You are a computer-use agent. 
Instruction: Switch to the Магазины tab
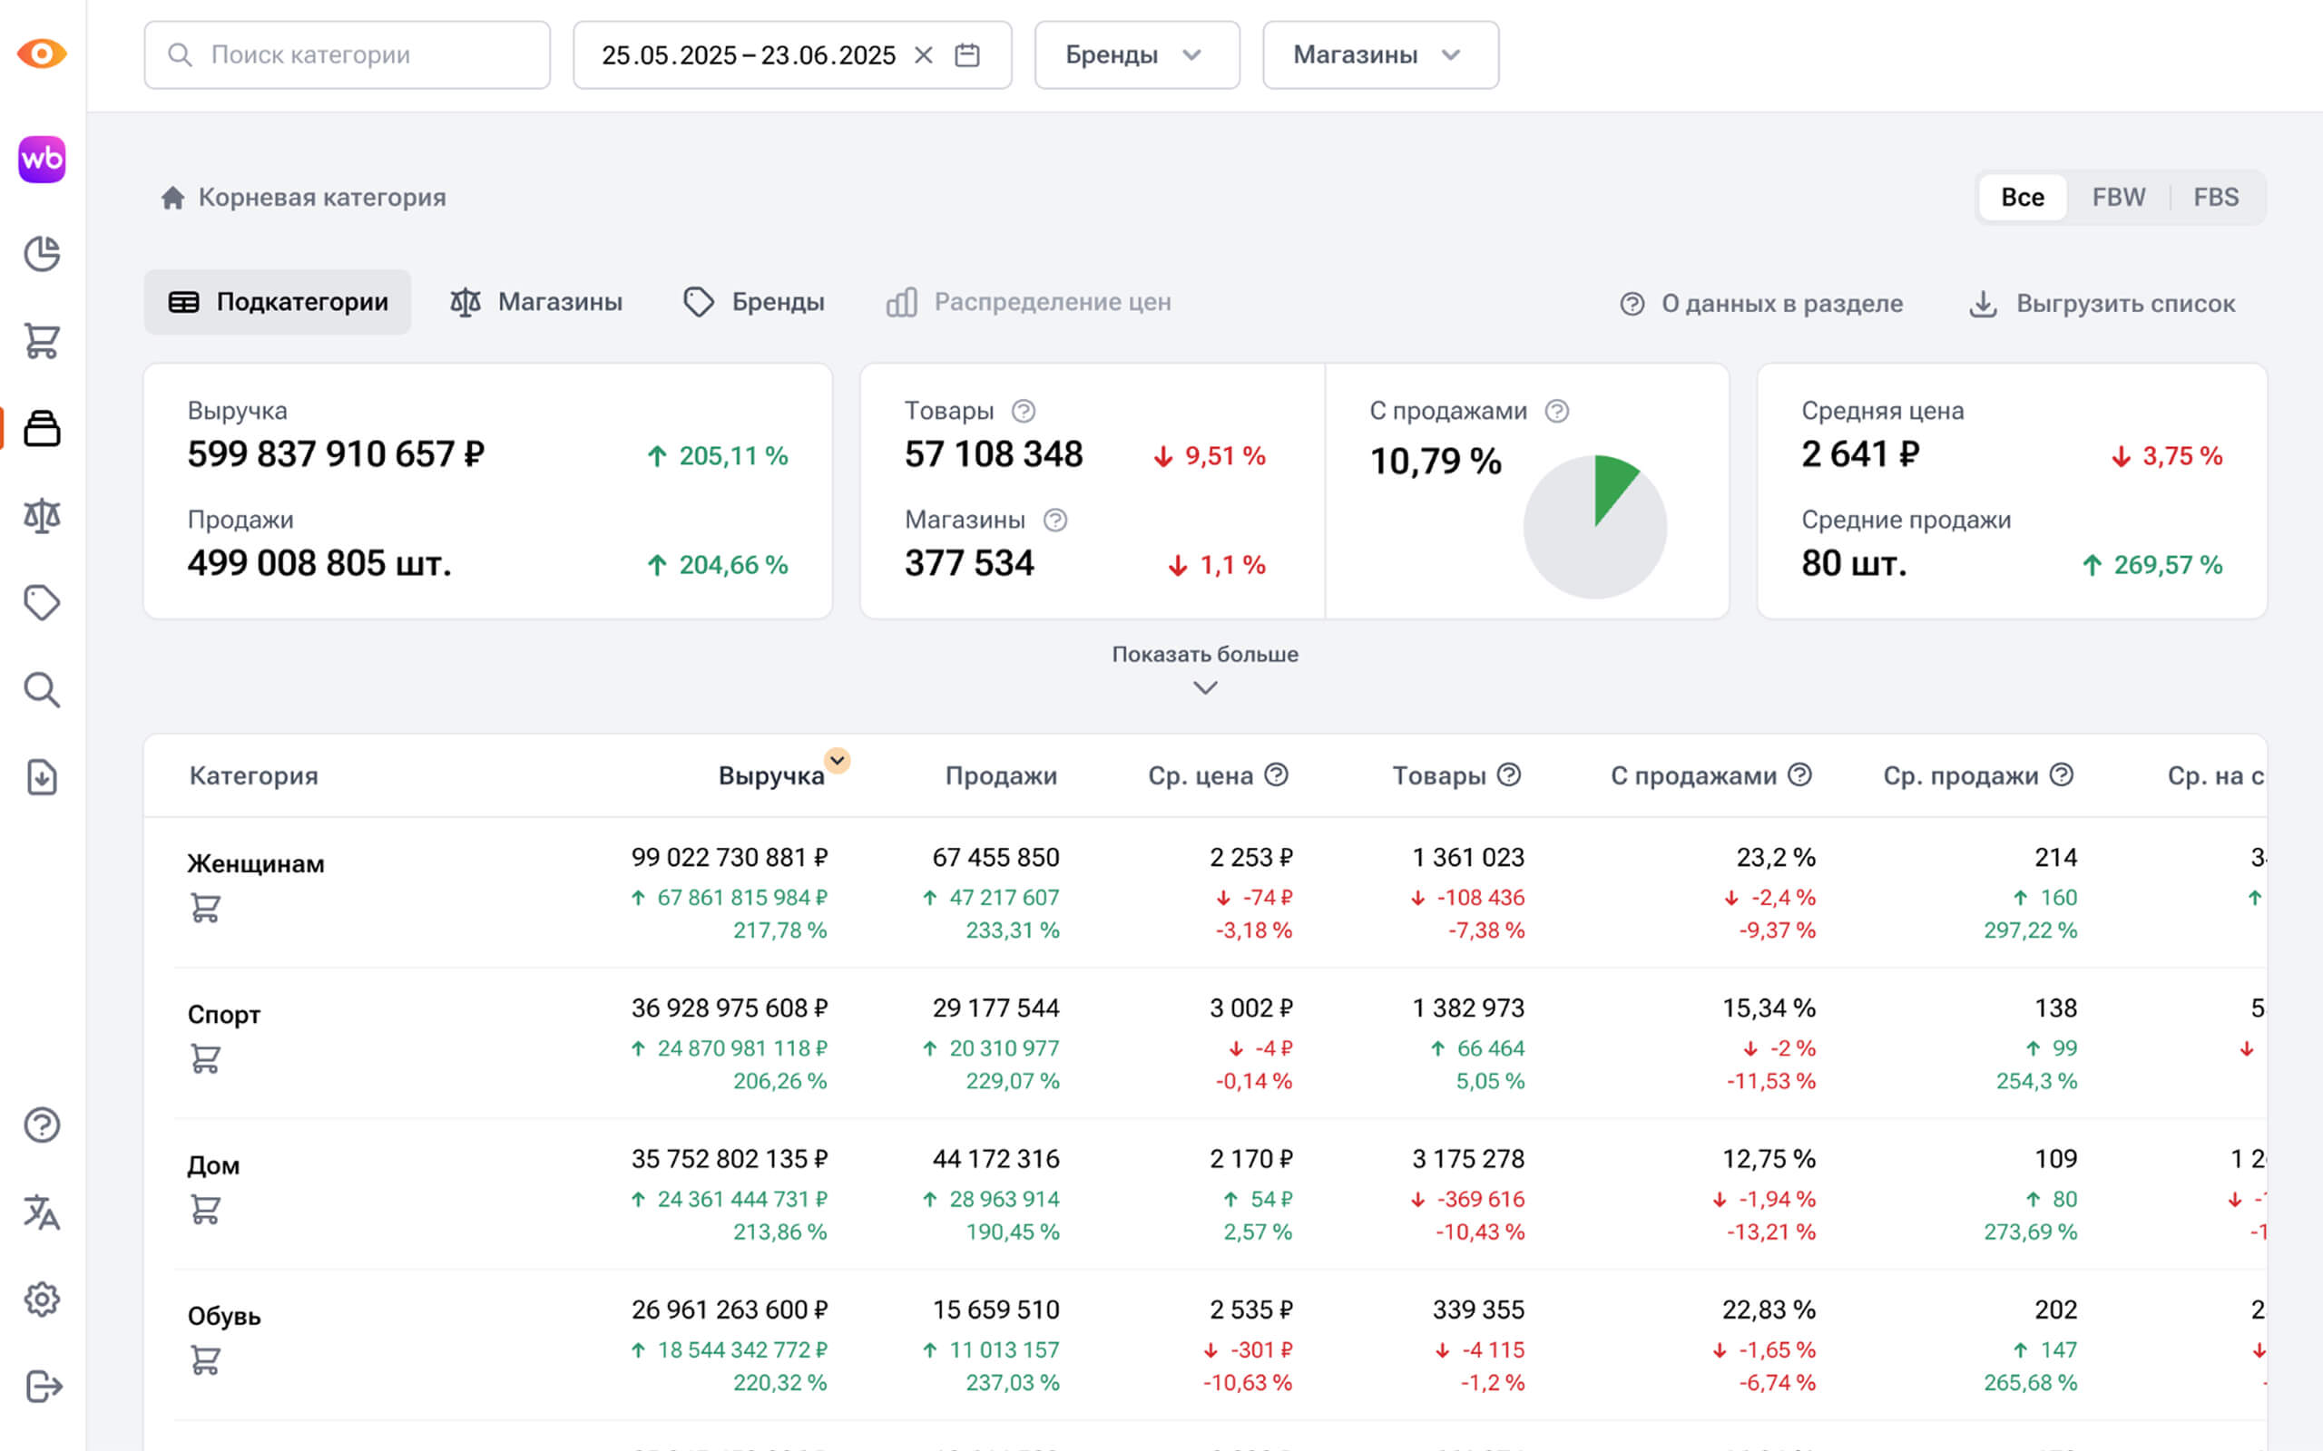[536, 302]
